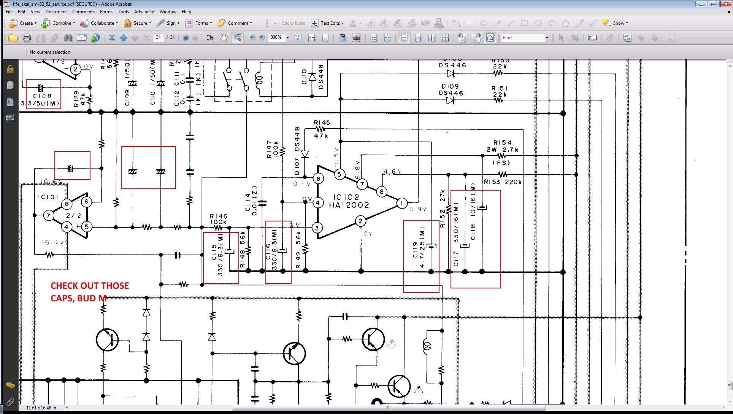
Task: Open the zoom percentage dropdown
Action: 287,38
